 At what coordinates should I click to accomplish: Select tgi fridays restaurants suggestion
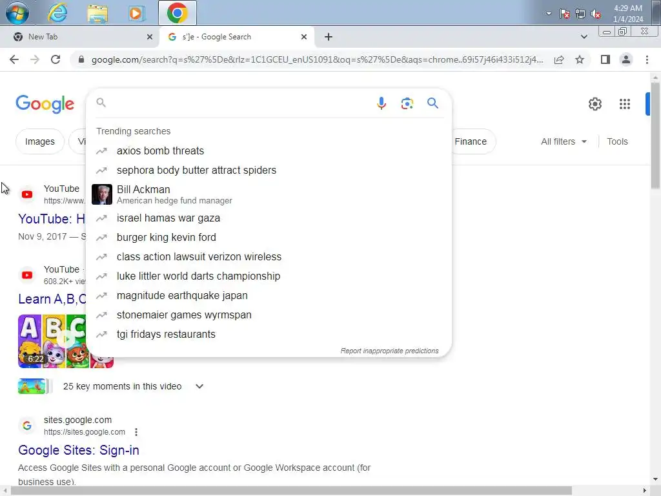[269, 335]
